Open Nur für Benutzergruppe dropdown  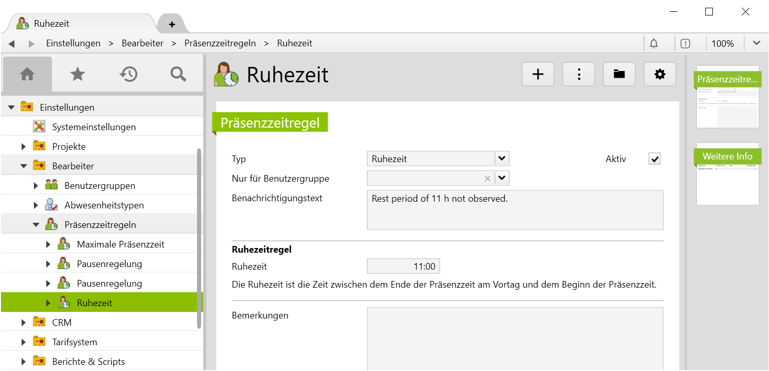[502, 179]
